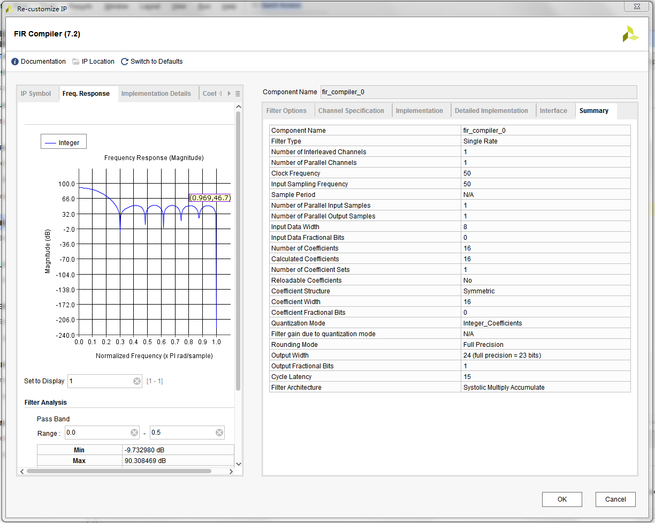Select the Summary tab

click(594, 110)
